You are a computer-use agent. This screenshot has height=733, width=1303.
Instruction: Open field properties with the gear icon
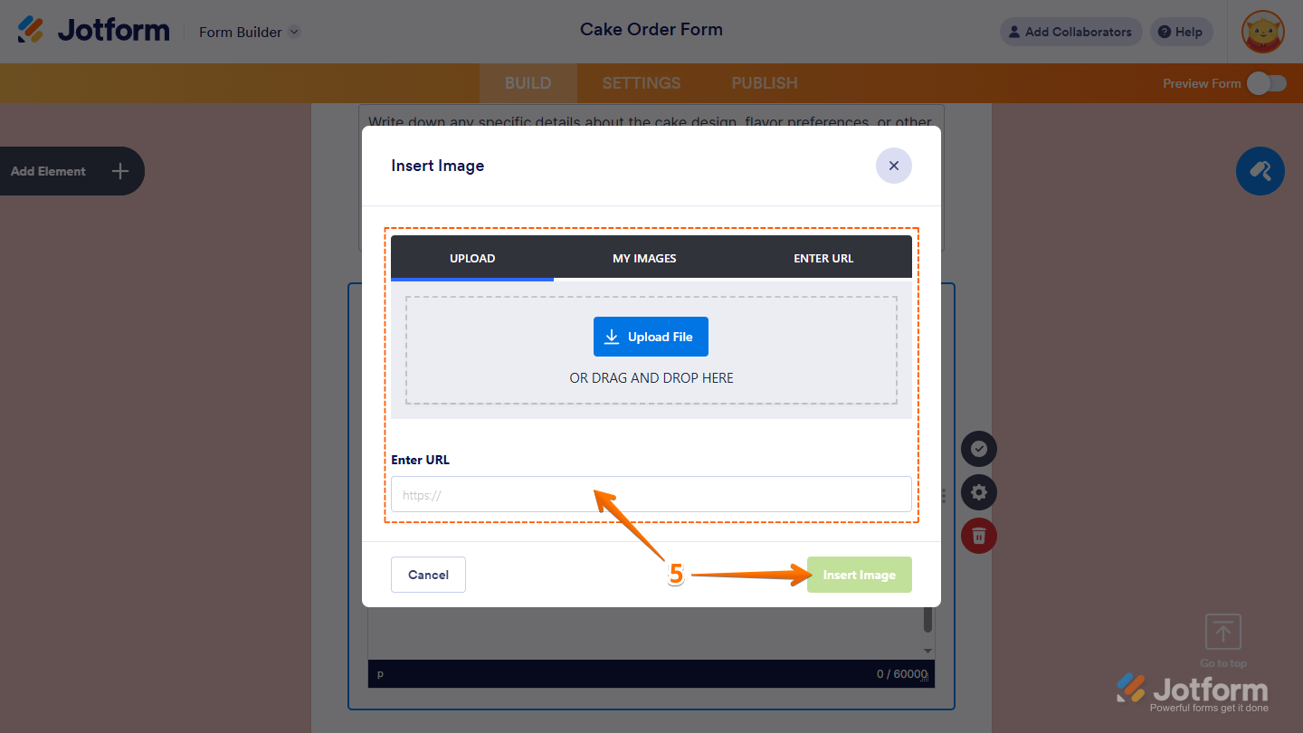[978, 492]
